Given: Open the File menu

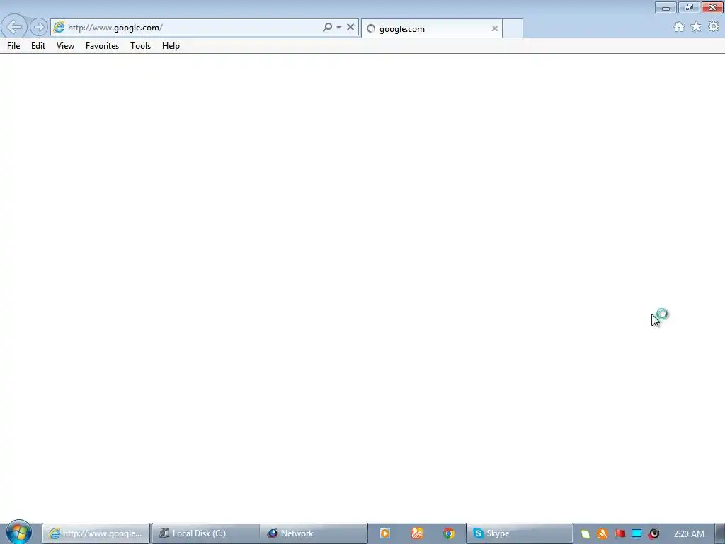Looking at the screenshot, I should click(13, 46).
